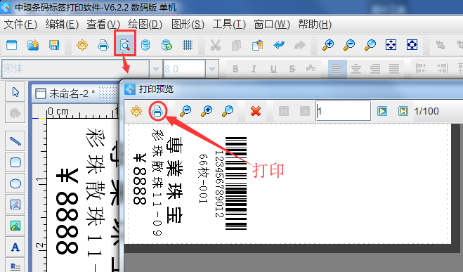Screen dimensions: 463x272
Task: Jump to last page in preview
Action: click(x=403, y=111)
